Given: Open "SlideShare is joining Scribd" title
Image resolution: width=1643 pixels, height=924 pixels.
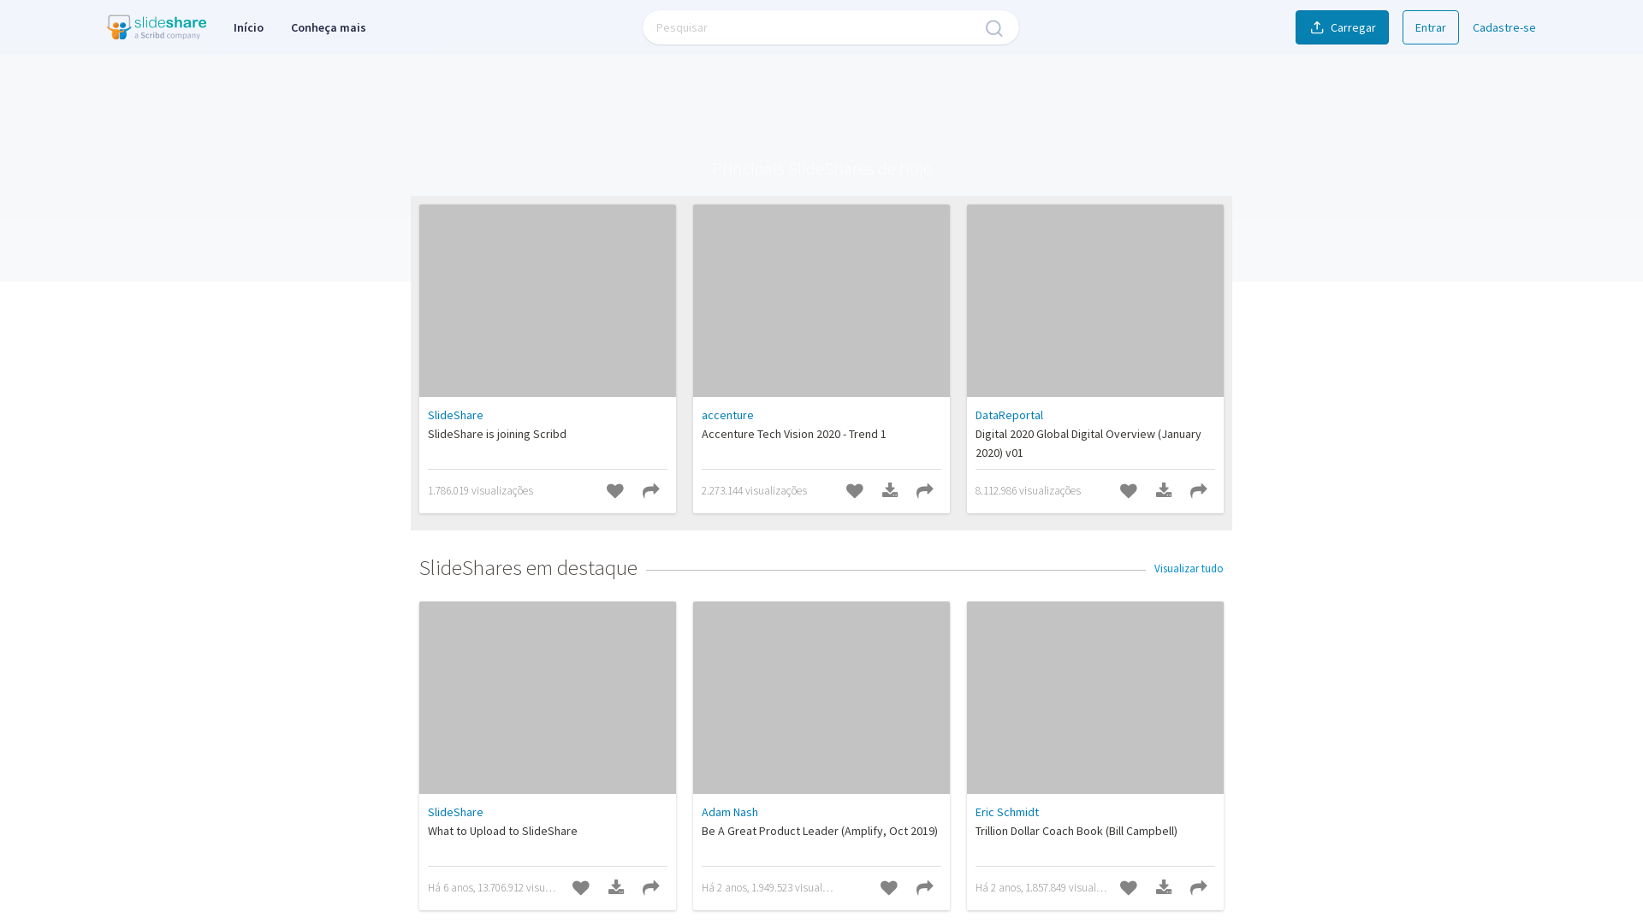Looking at the screenshot, I should 497,434.
